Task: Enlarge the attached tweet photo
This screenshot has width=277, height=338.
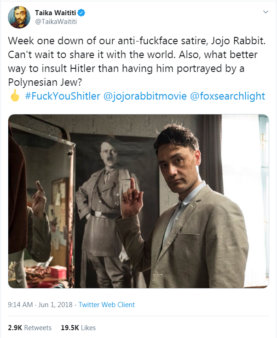Action: point(138,201)
